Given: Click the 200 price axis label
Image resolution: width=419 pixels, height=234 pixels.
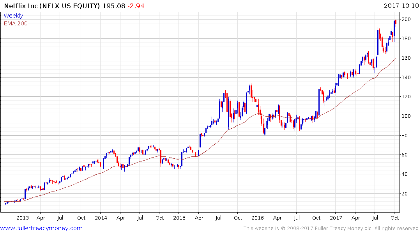Looking at the screenshot, I should [406, 19].
